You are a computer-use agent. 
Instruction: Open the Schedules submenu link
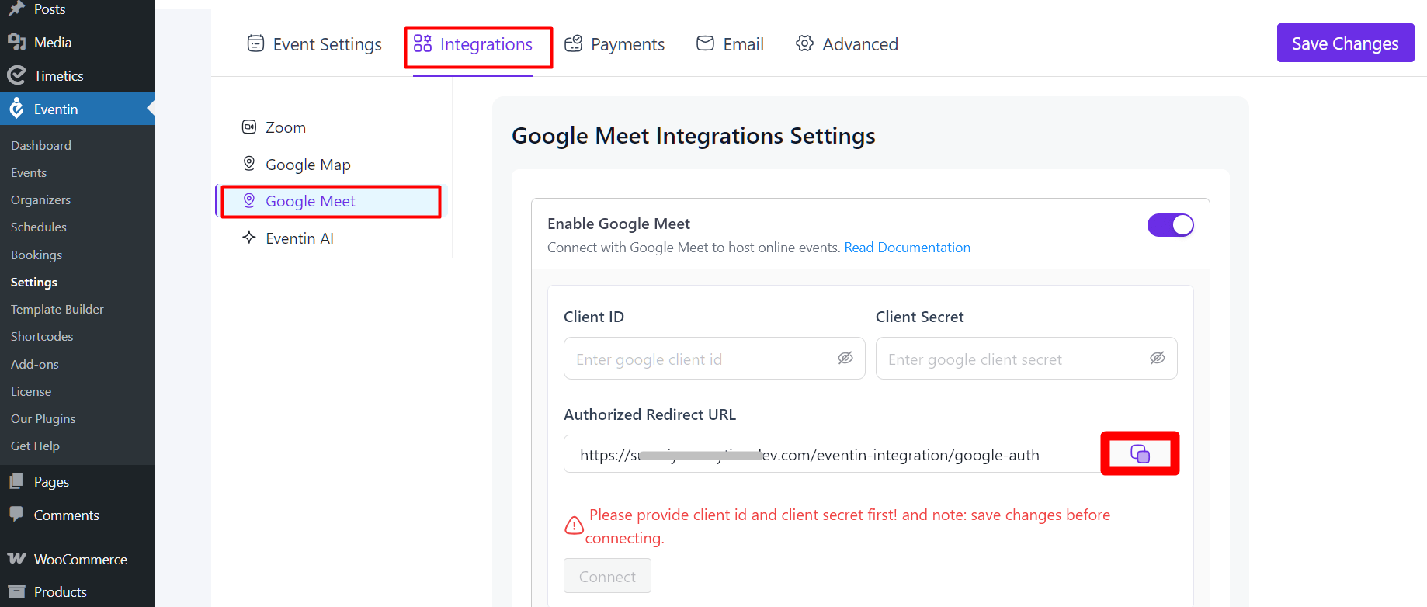39,227
